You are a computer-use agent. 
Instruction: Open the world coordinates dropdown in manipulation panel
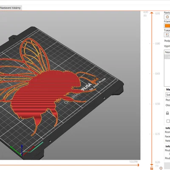(x=168, y=95)
